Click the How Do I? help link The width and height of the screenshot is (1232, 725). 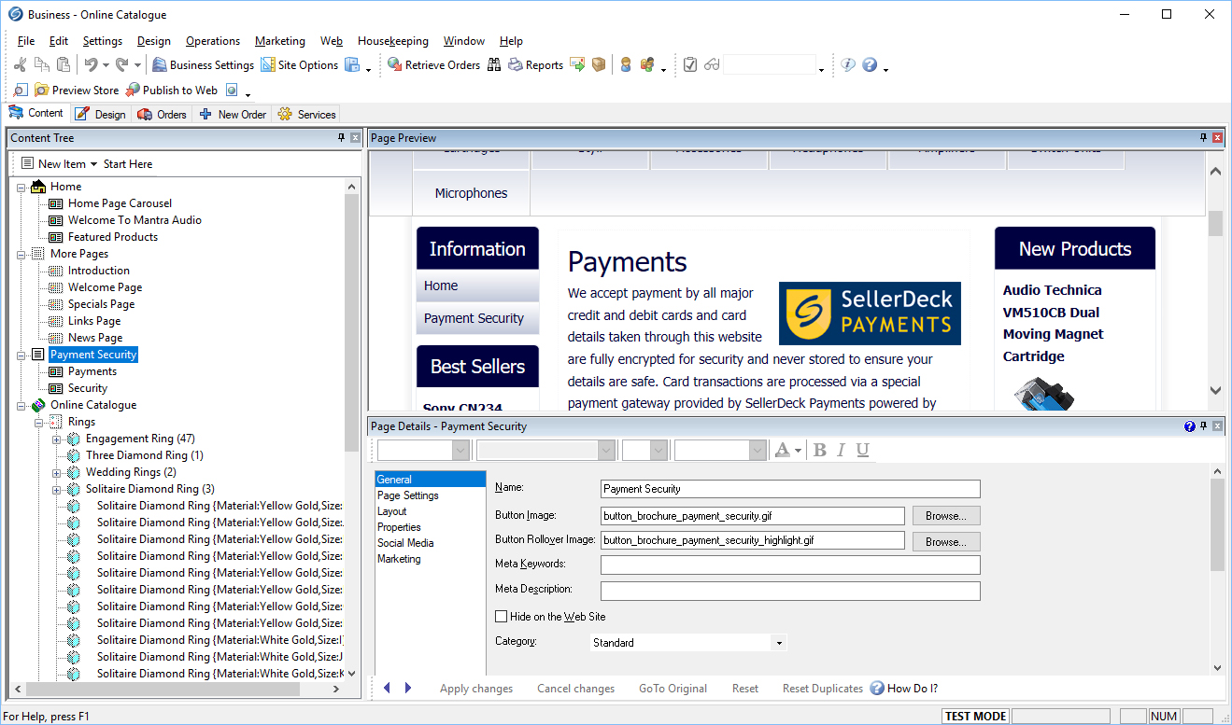912,689
